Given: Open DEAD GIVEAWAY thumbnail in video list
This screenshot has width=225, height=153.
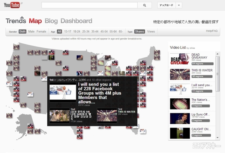Looking at the screenshot, I should (180, 59).
